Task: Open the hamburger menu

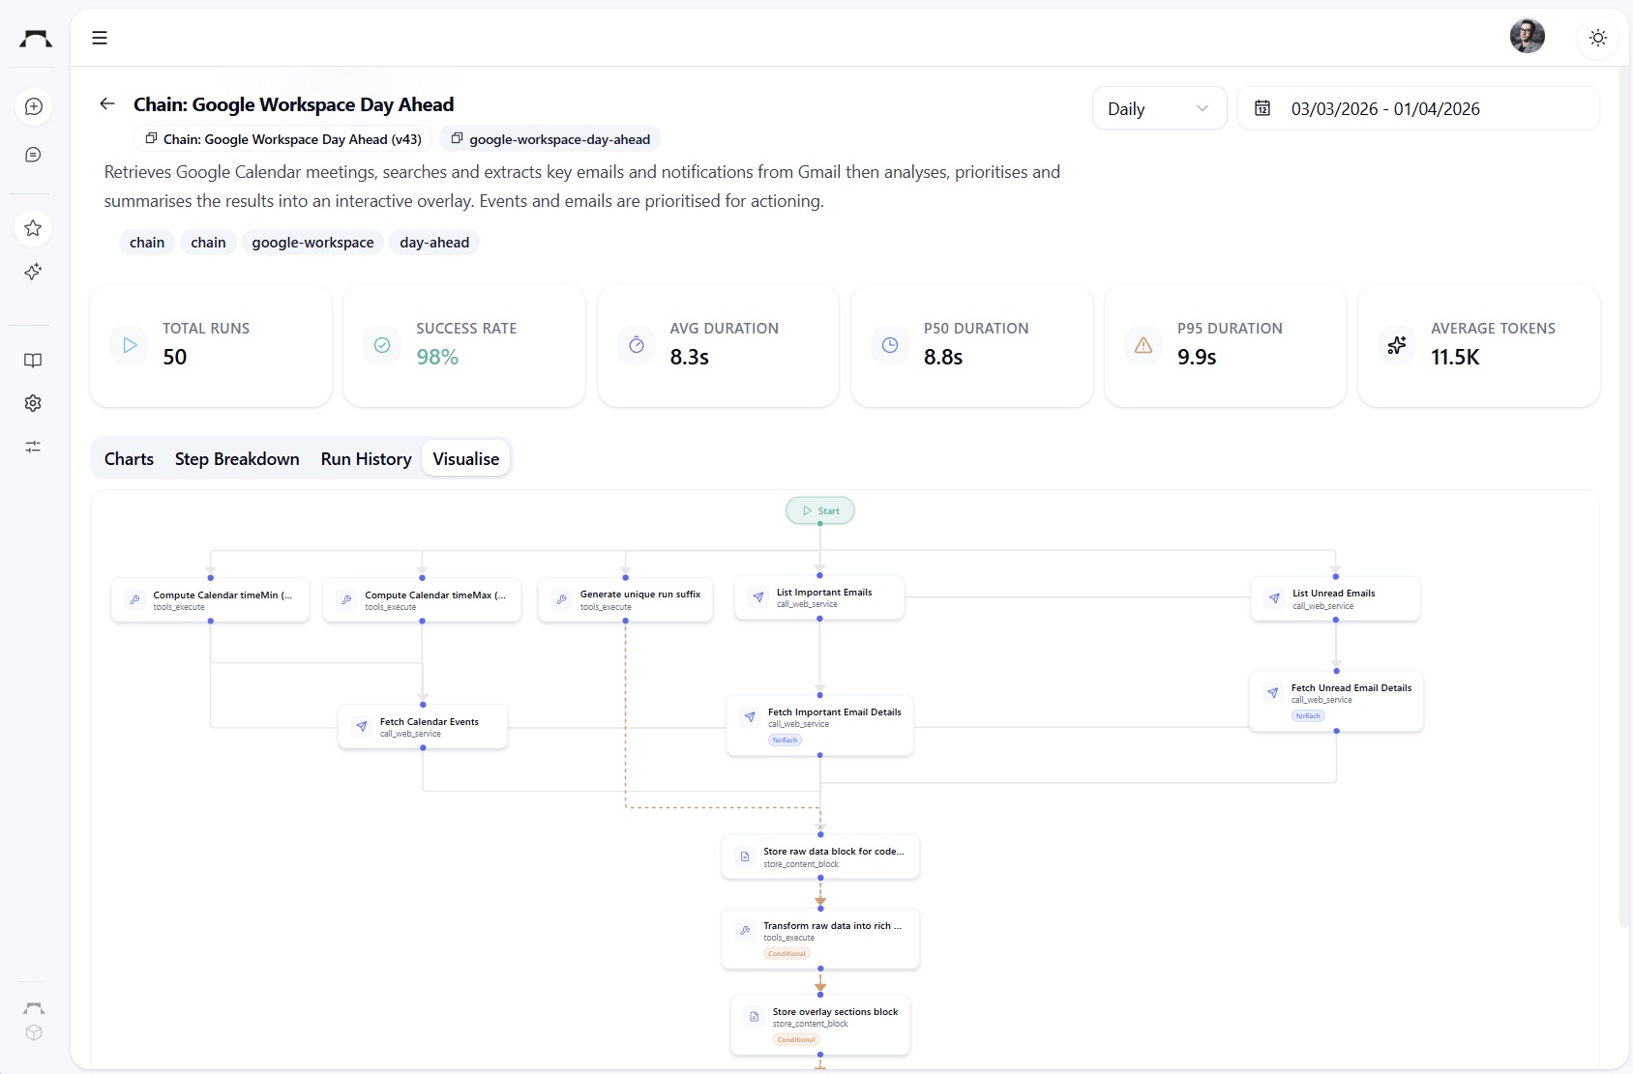Action: [100, 38]
